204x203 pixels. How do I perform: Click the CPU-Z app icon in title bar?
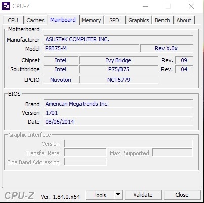(x=6, y=6)
